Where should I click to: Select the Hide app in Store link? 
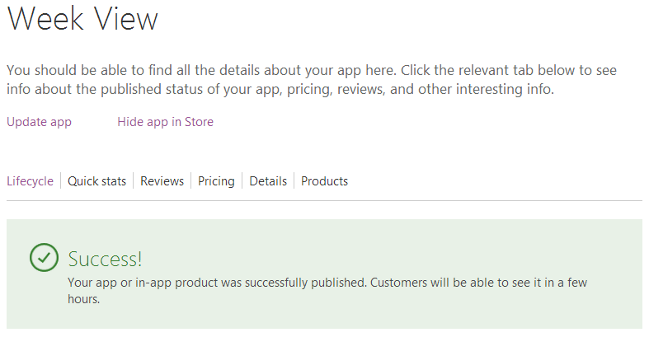click(x=165, y=122)
